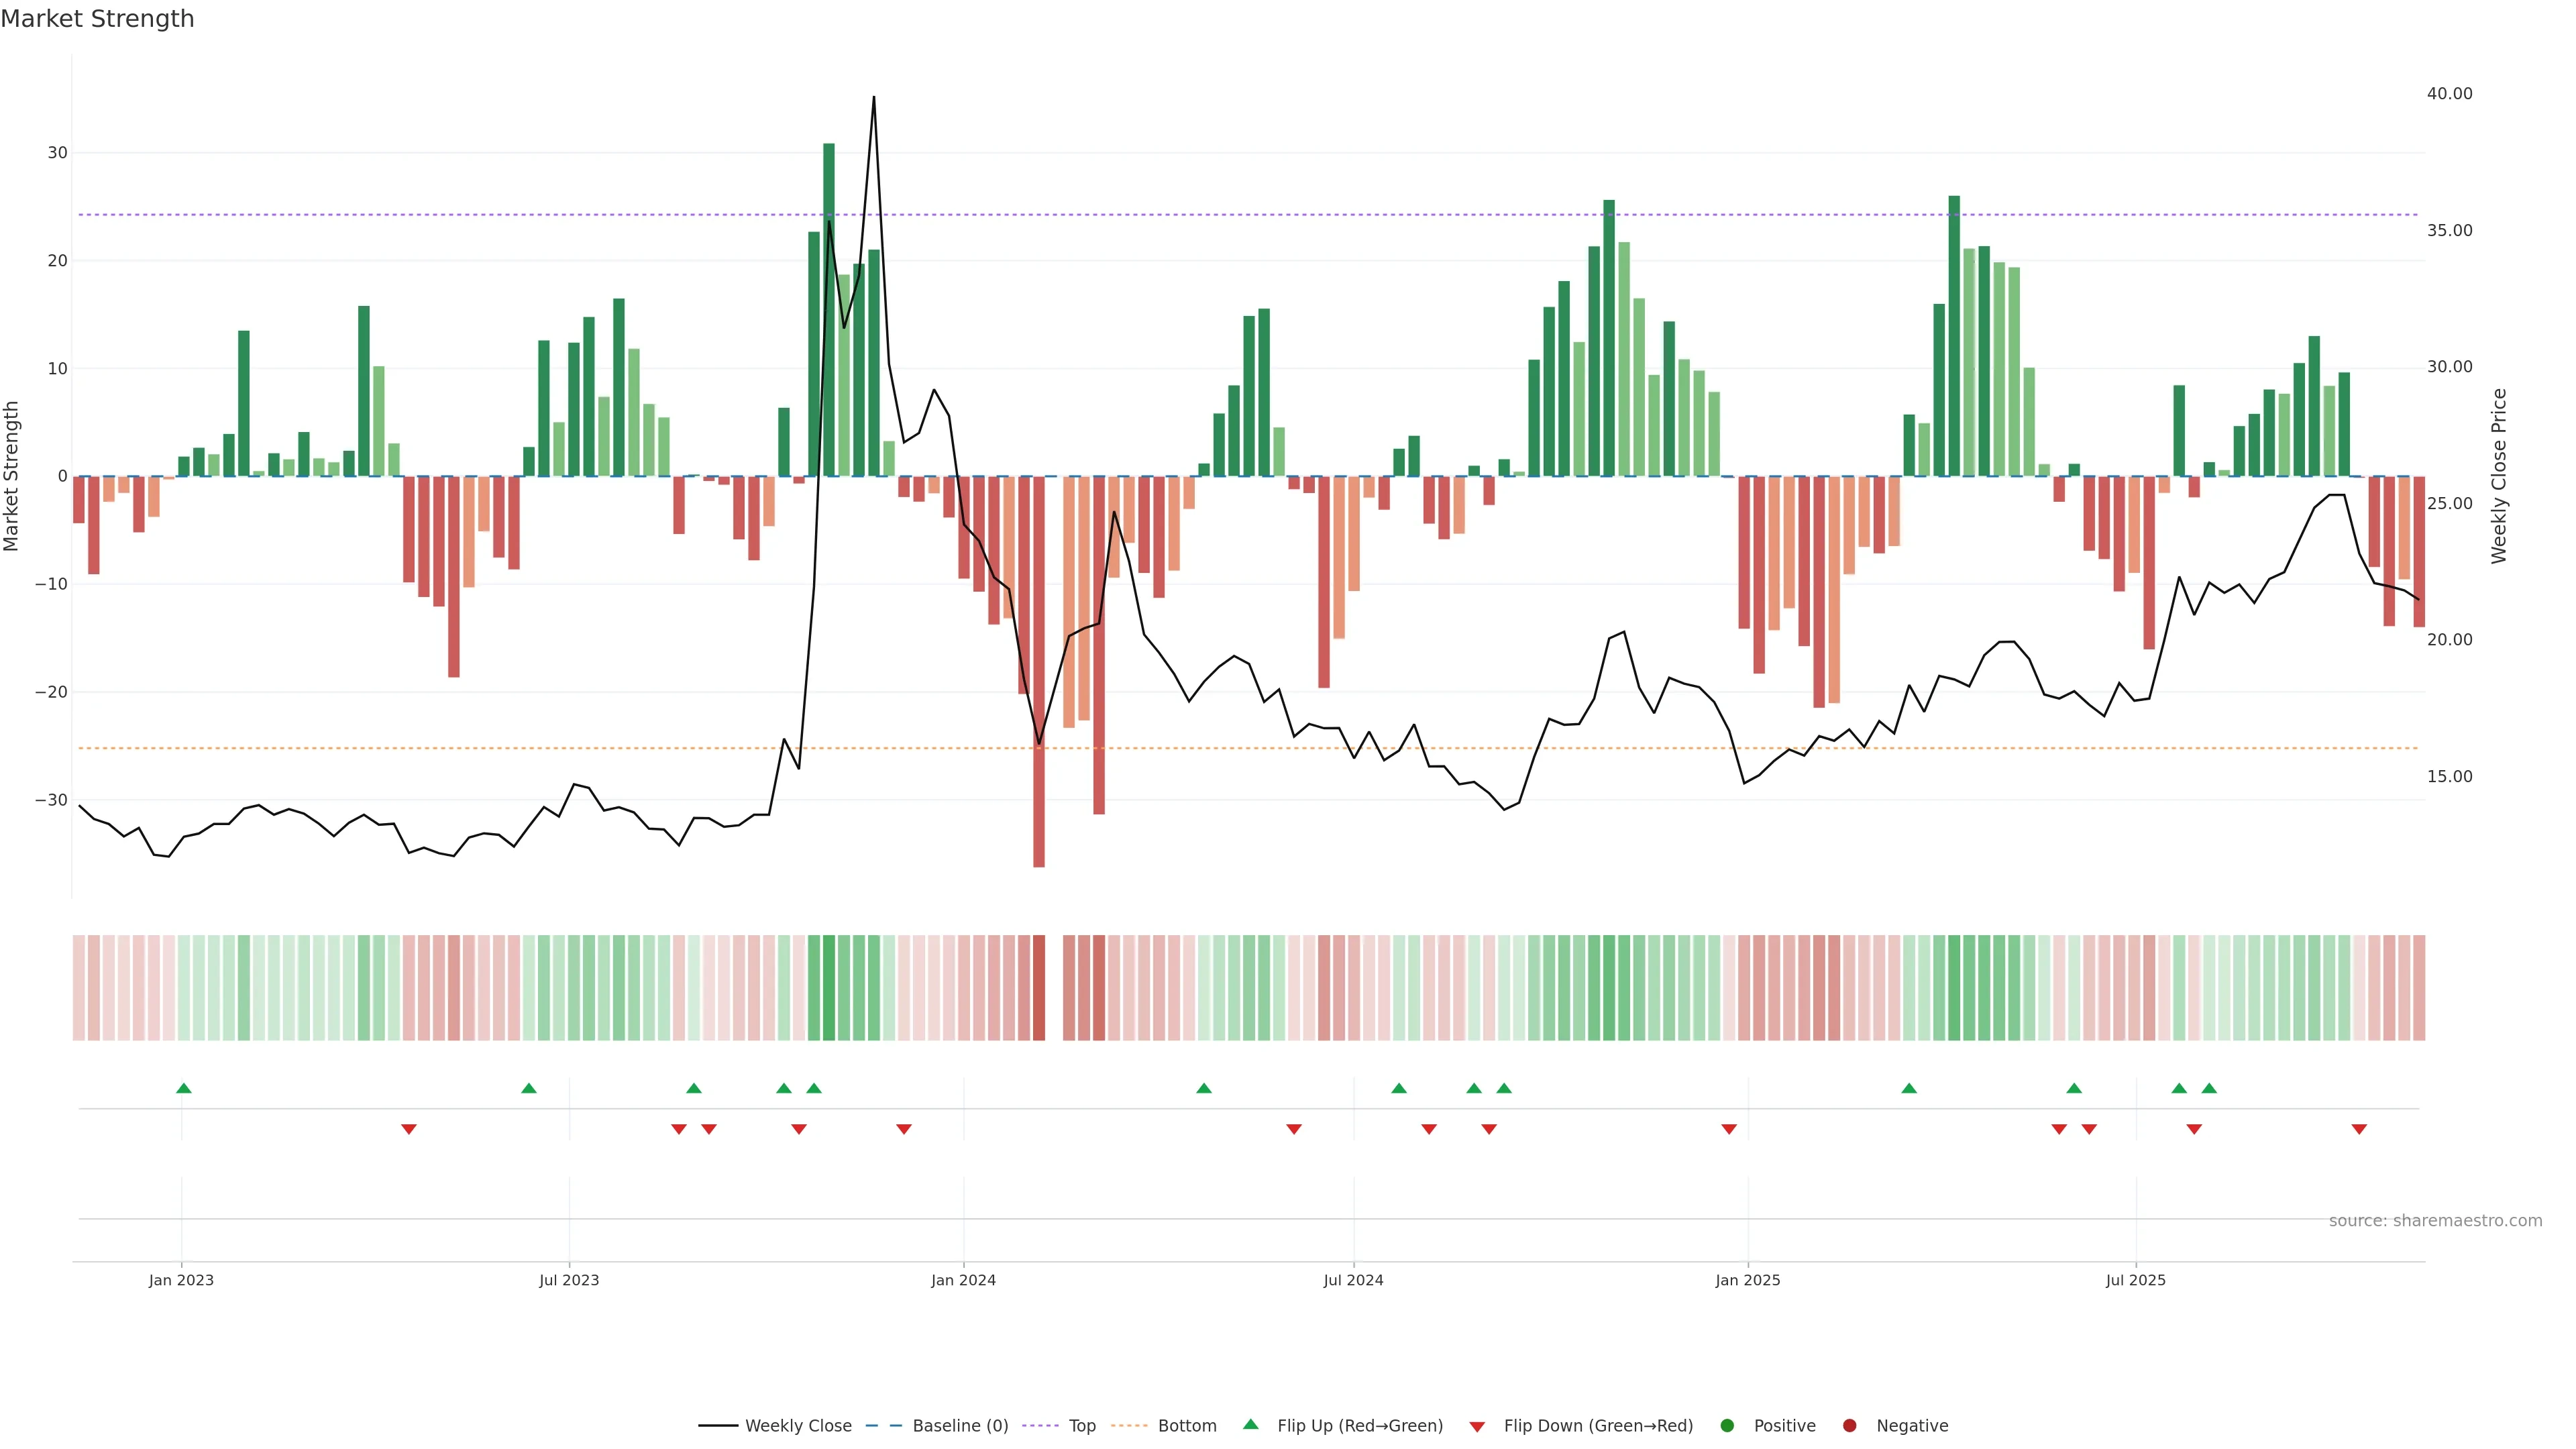Toggle the Weekly Close legend label
Viewport: 2576px width, 1449px height.
tap(798, 1426)
